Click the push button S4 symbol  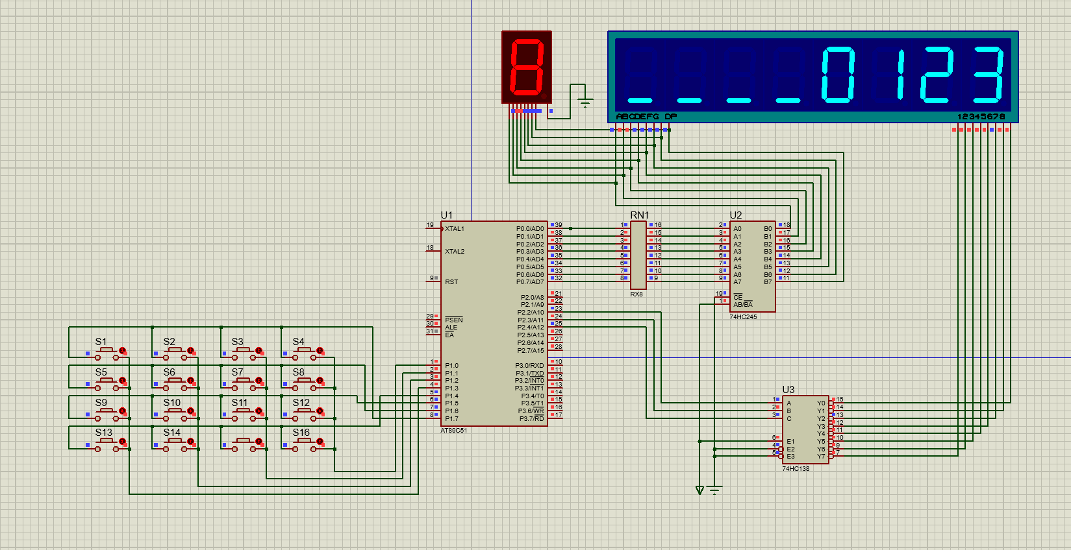305,352
